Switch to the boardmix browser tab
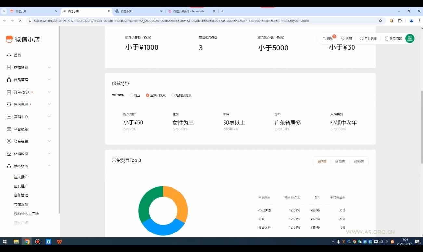423x252 pixels. (188, 11)
